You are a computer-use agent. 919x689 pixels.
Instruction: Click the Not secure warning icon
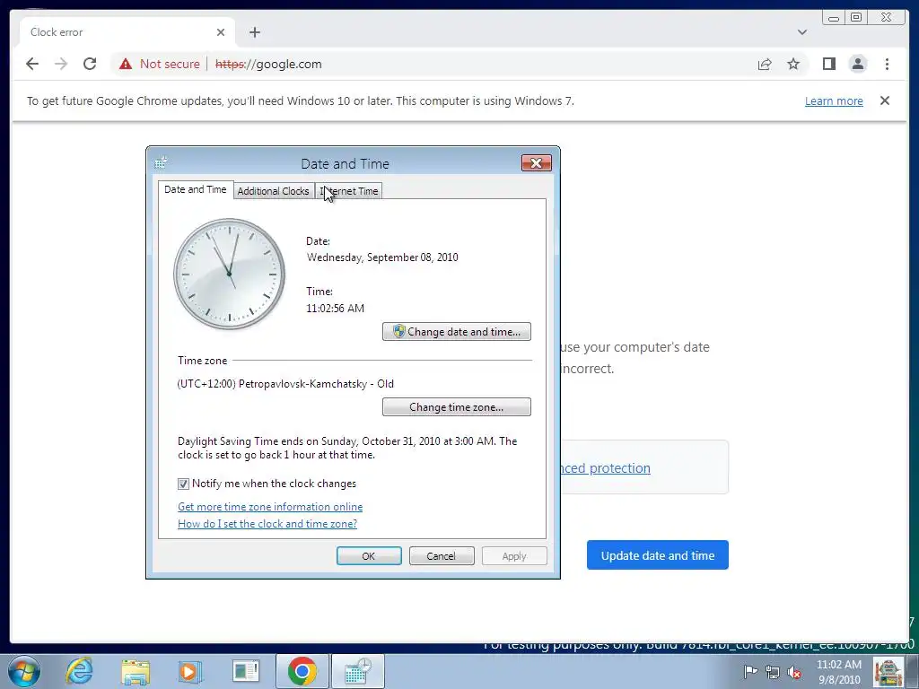tap(126, 64)
